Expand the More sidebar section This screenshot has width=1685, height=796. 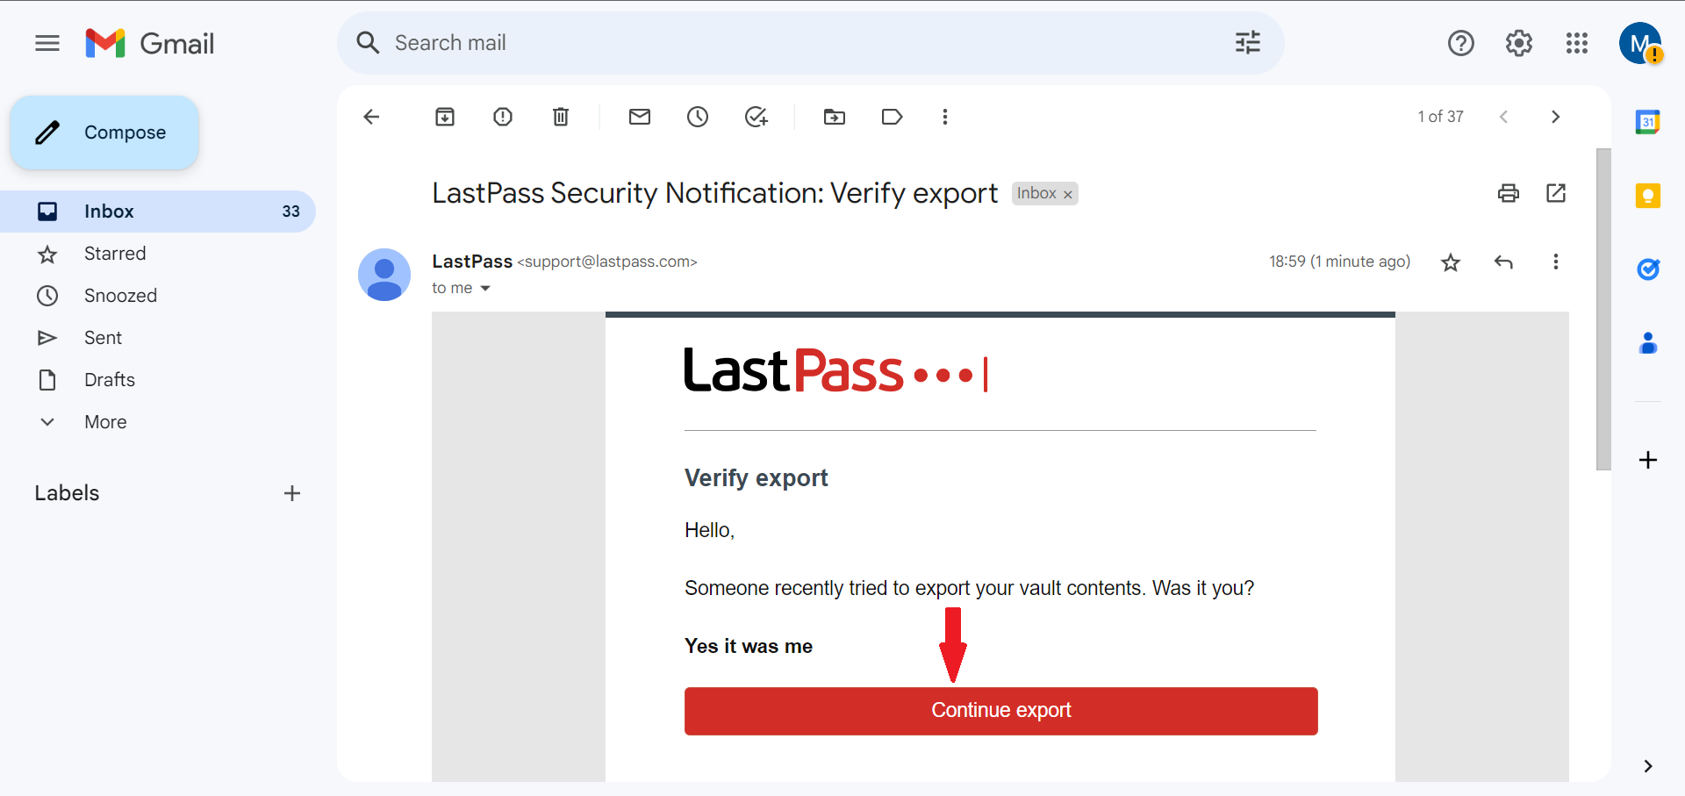[105, 422]
